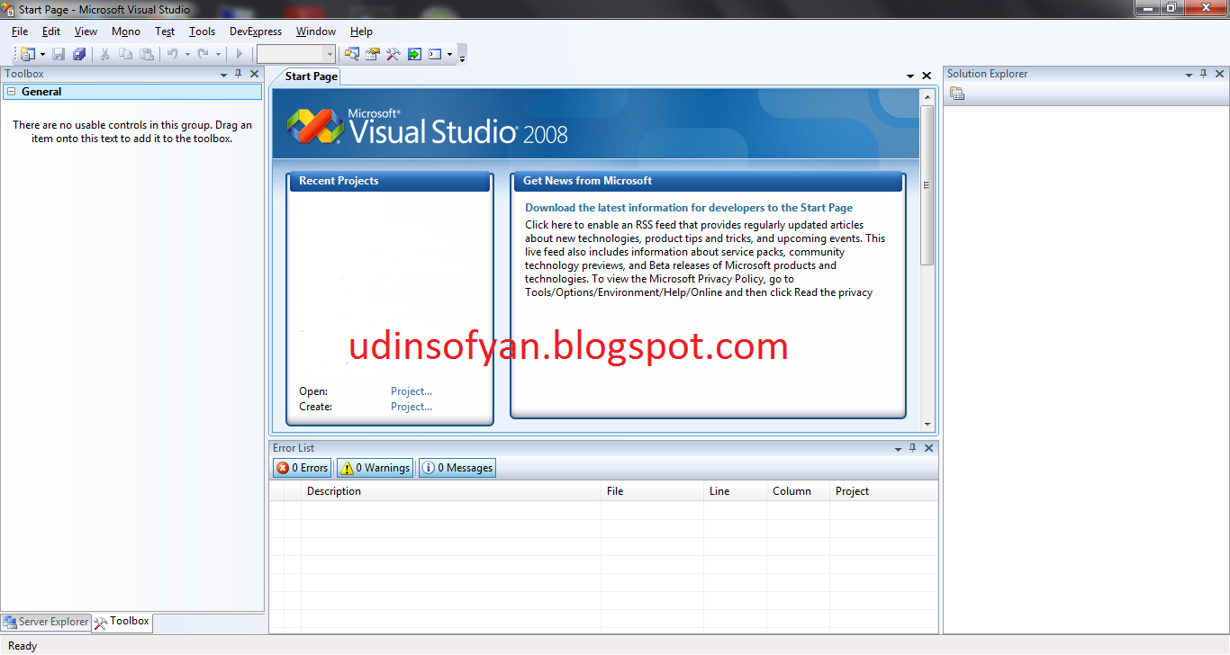This screenshot has height=655, width=1230.
Task: Click the Cut scissors icon
Action: point(104,54)
